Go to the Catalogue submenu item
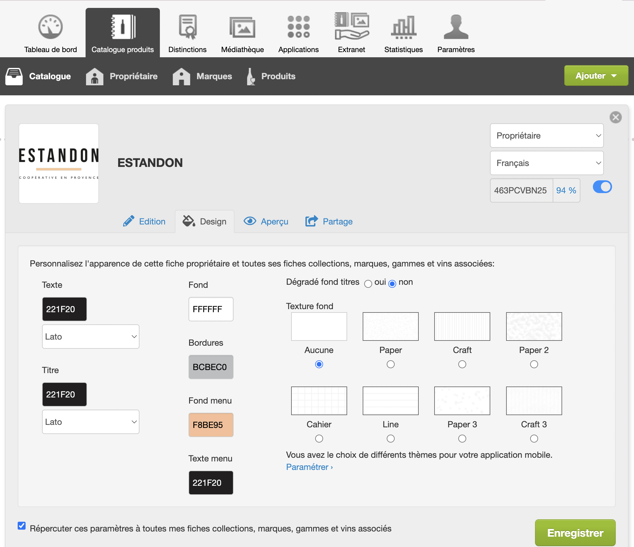 (38, 76)
